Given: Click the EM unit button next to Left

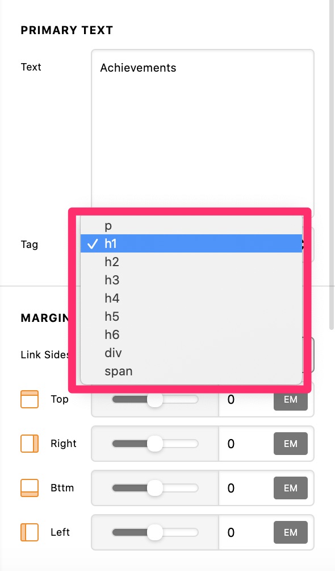Looking at the screenshot, I should click(290, 532).
